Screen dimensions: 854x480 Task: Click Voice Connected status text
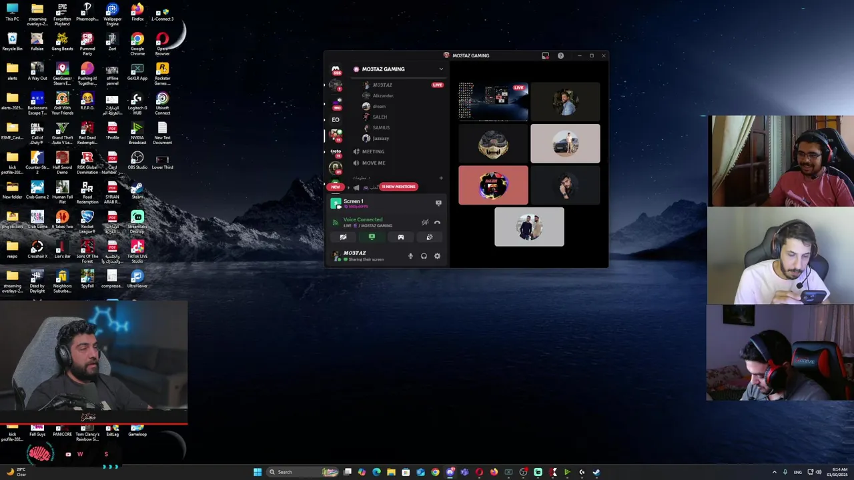(x=363, y=219)
